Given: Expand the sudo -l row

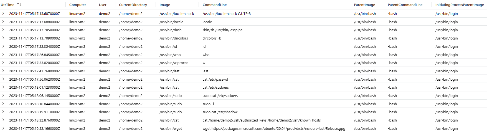Looking at the screenshot, I should (3, 104).
